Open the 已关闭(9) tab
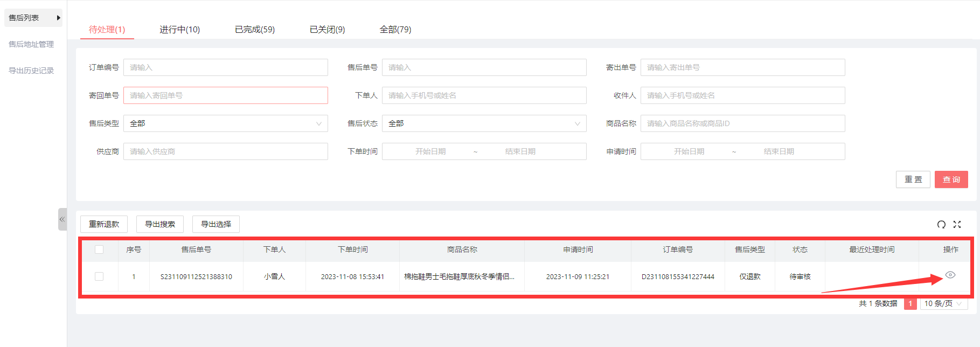This screenshot has height=347, width=980. tap(327, 30)
